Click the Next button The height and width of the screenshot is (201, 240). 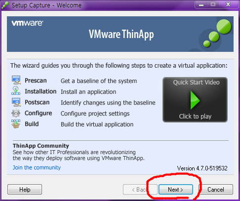pyautogui.click(x=176, y=190)
